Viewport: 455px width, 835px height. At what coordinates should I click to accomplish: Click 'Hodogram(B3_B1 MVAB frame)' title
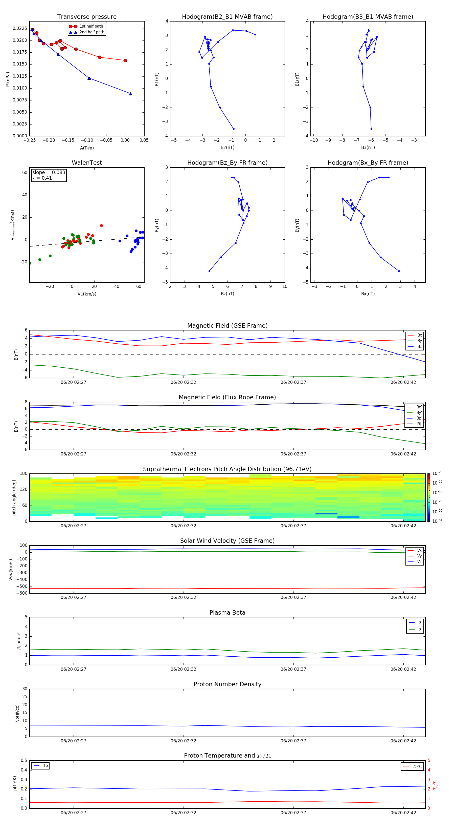click(x=368, y=17)
